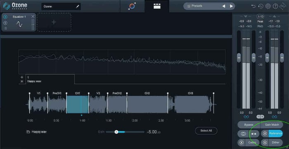Image resolution: width=289 pixels, height=149 pixels.
Task: Click the Peak meter label
Action: coord(261,21)
